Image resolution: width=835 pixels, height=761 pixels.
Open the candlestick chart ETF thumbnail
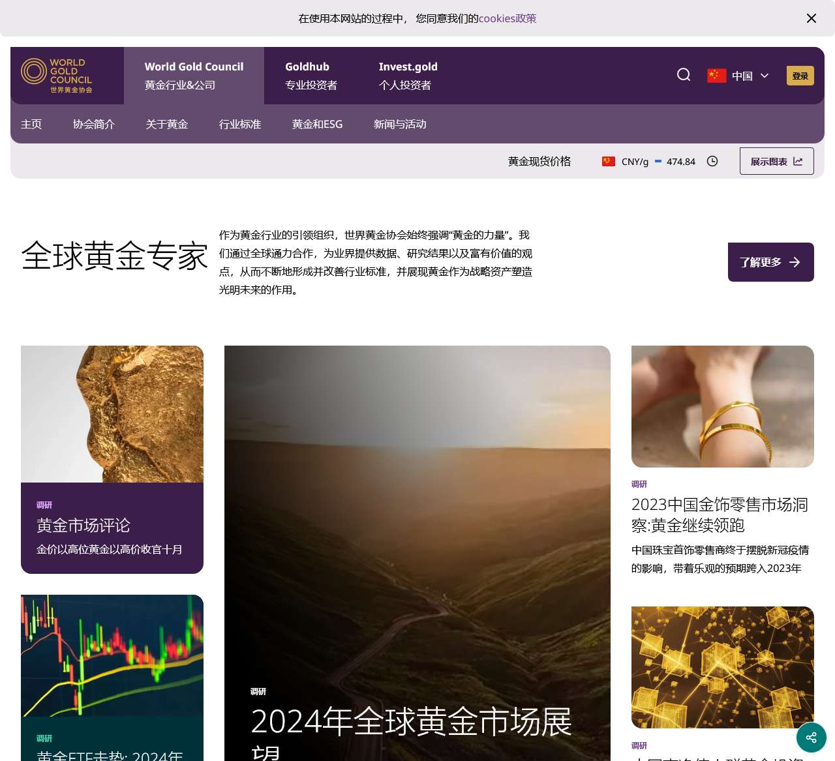[112, 656]
